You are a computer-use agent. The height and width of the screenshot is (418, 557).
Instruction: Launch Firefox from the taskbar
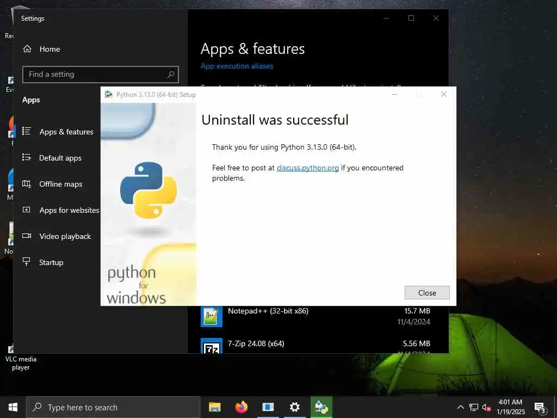241,407
